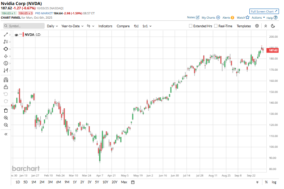Click the undo arrow icon

tap(6, 94)
